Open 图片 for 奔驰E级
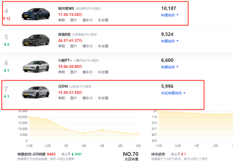The image size is (233, 167). [x=74, y=46]
